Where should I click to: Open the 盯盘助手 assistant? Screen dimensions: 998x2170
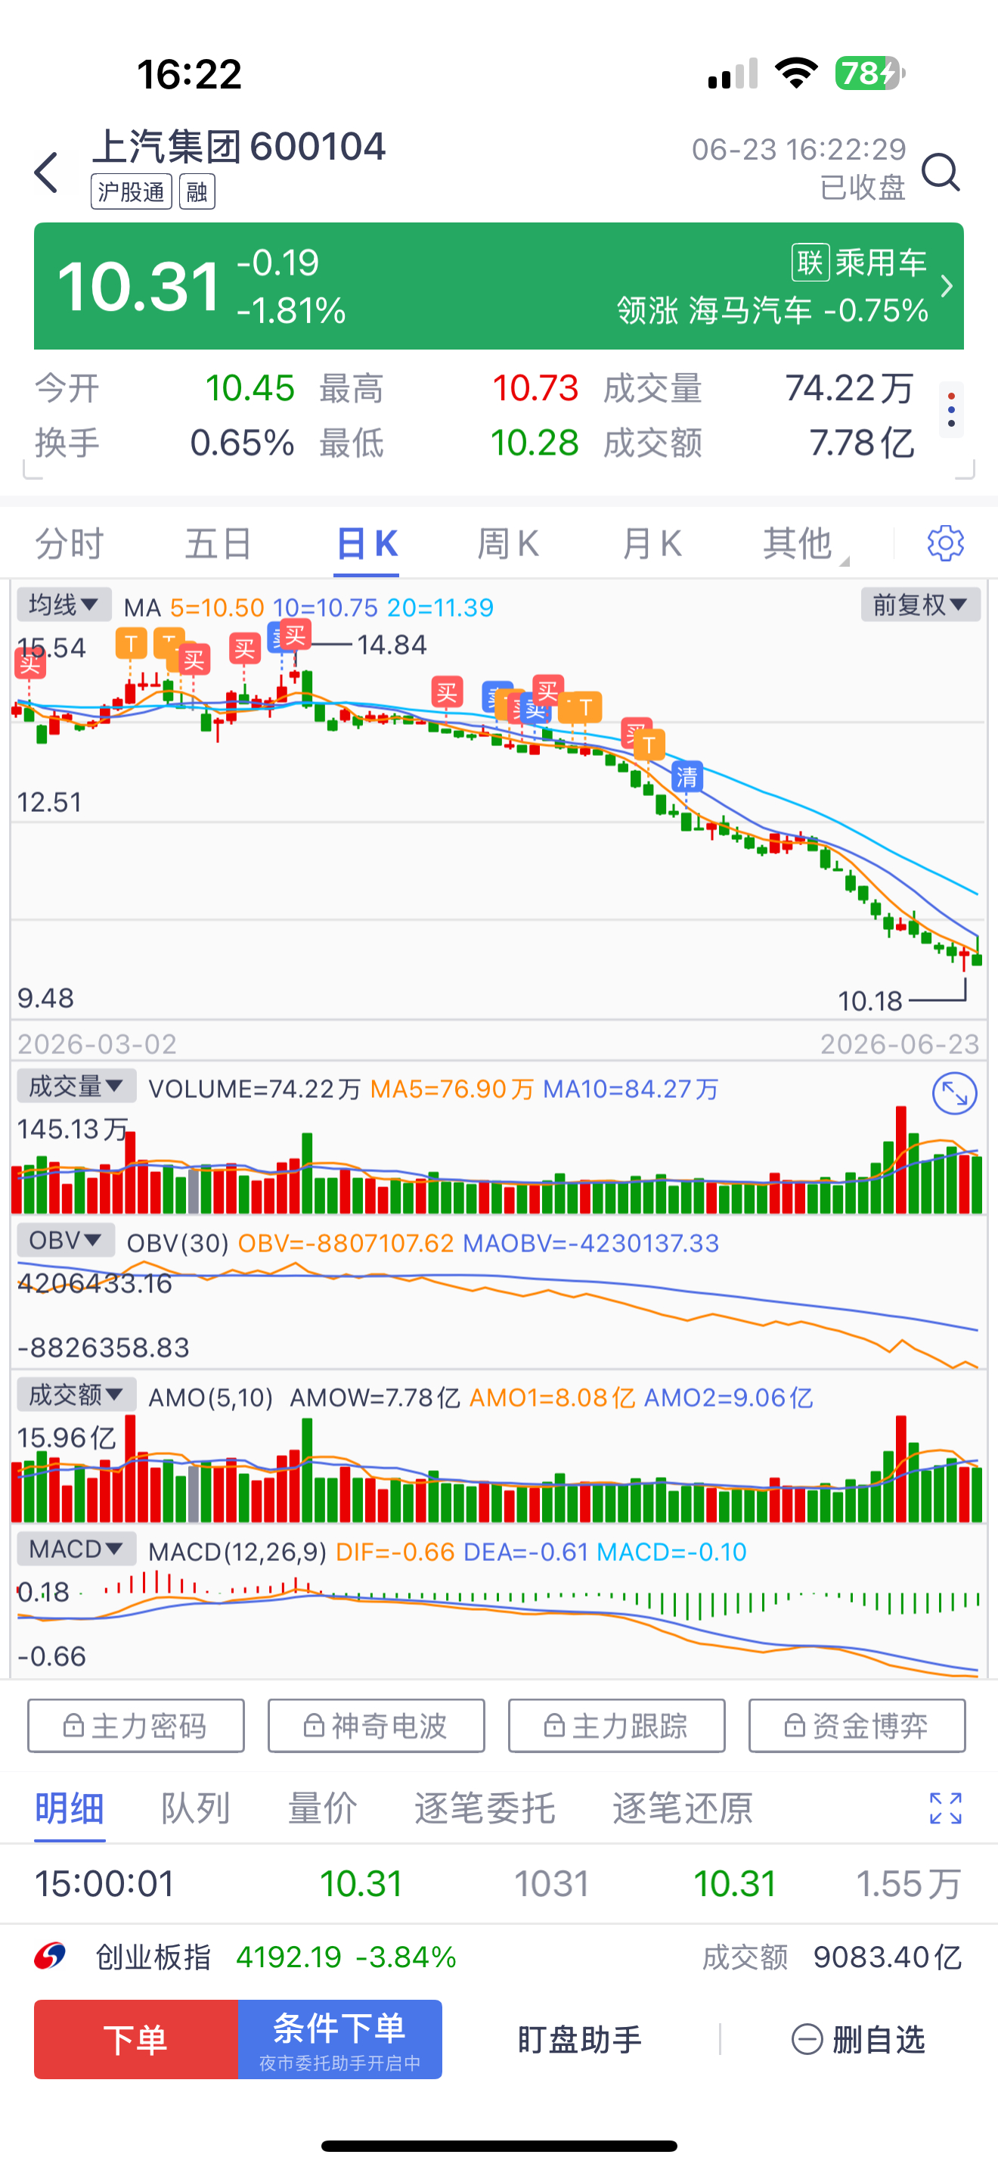pos(580,2039)
